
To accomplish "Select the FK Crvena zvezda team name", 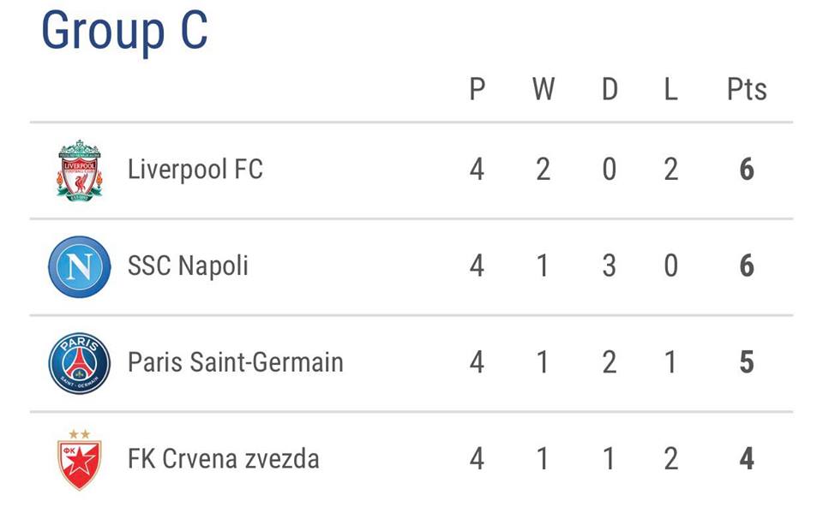I will point(223,459).
